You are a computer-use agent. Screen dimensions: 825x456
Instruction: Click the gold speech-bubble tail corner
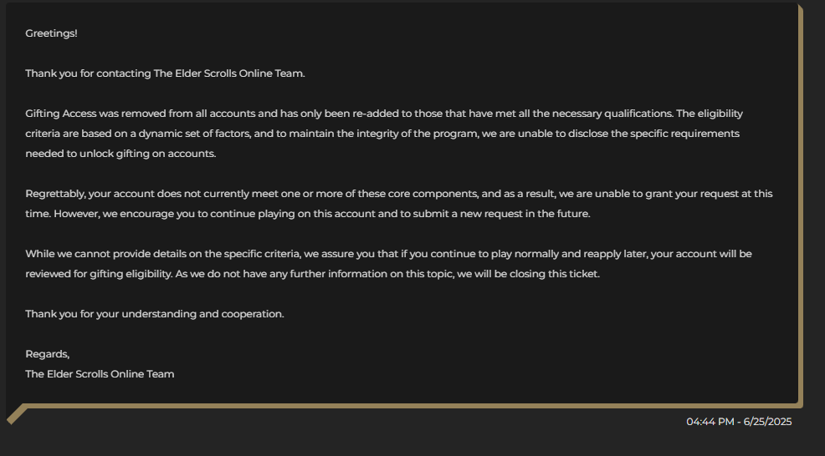click(x=16, y=414)
